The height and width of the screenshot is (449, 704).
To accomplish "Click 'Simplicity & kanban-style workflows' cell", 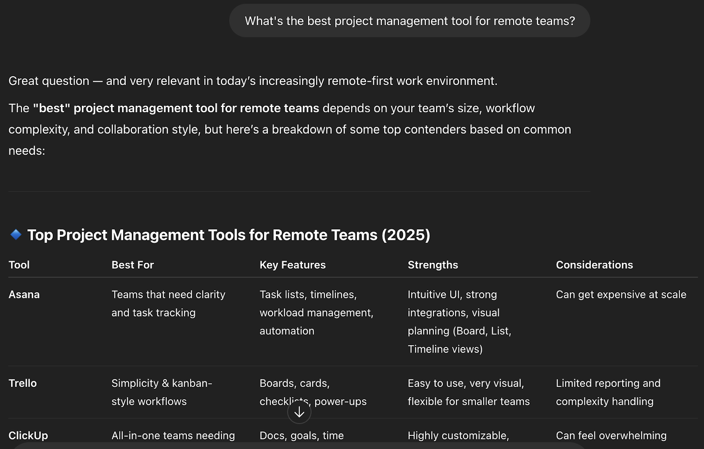I will point(161,392).
